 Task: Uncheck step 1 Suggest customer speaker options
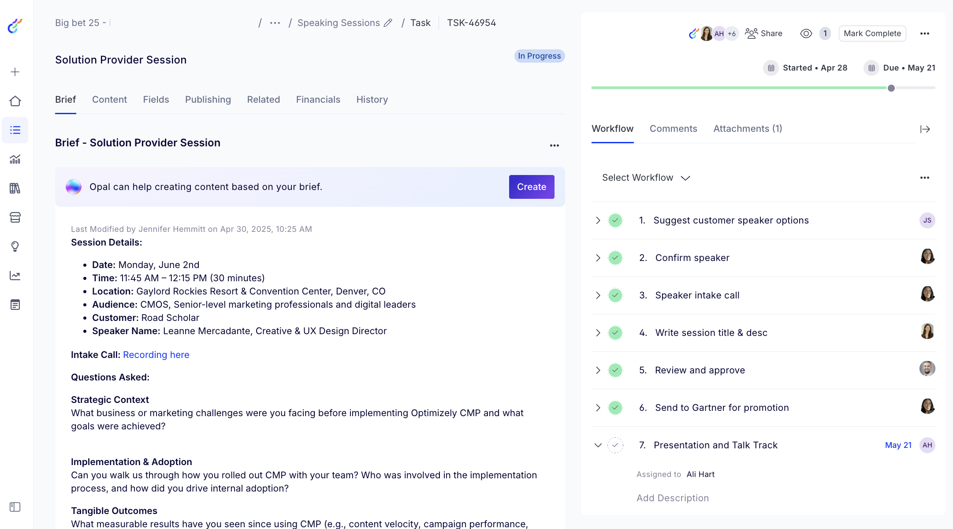coord(615,220)
